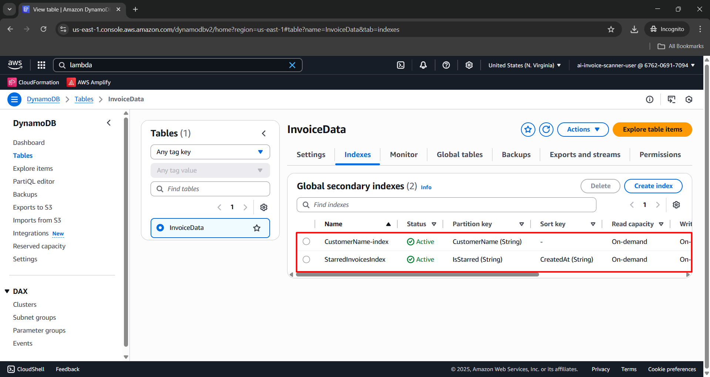
Task: Select the CustomerName-index radio button
Action: (x=306, y=242)
